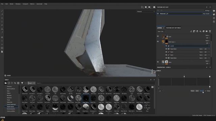Select the Edge Damages smart mask thumbnail
Screen dimensions: 216x121
tap(86, 99)
